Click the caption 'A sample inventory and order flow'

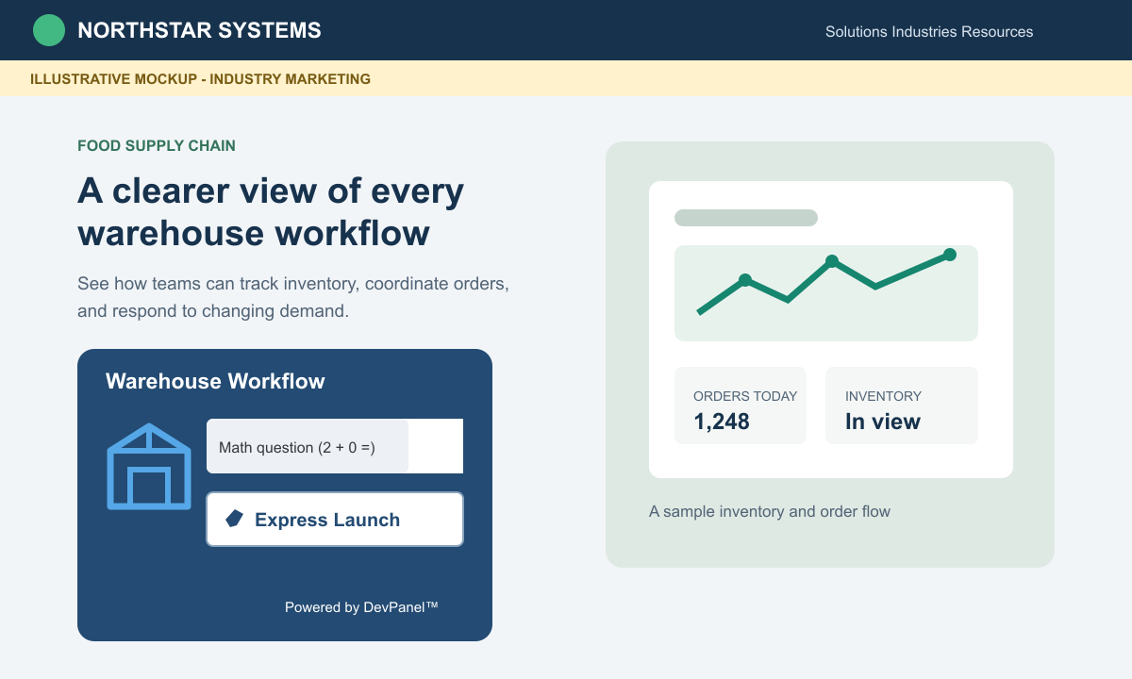pyautogui.click(x=770, y=511)
